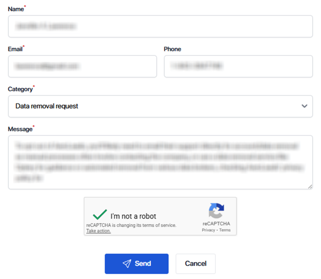321x279 pixels.
Task: Open the reCAPTCHA Privacy link
Action: click(208, 230)
